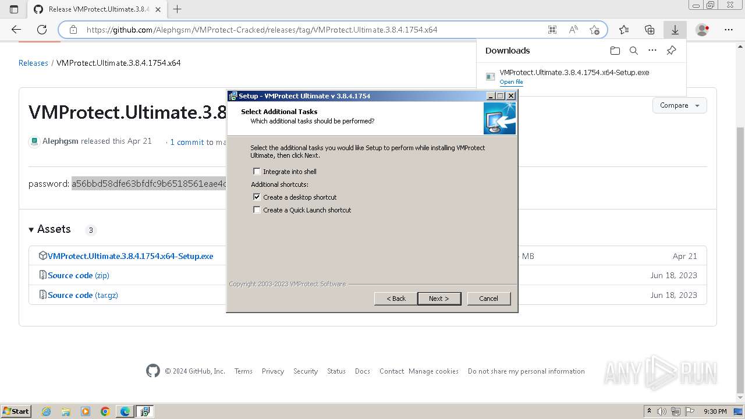The width and height of the screenshot is (745, 419).
Task: Show hidden system tray icons
Action: point(649,411)
